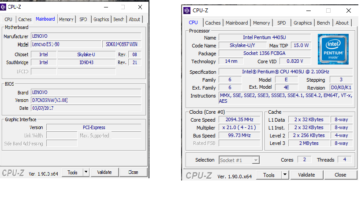Expand Tools dropdown arrow in left window

point(86,172)
